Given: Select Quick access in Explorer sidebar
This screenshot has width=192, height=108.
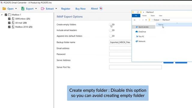Looking at the screenshot, I should pyautogui.click(x=143, y=27).
